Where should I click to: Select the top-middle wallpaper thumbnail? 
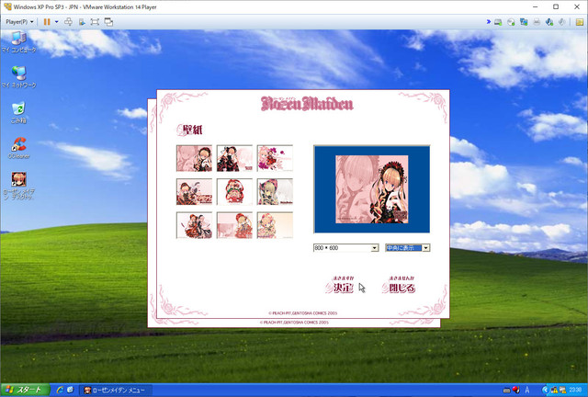tap(234, 158)
